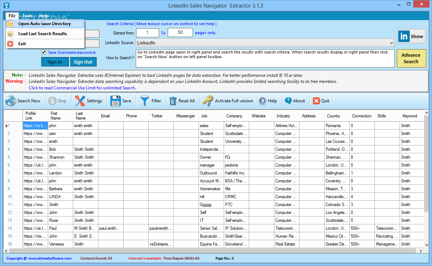The height and width of the screenshot is (266, 432).
Task: Click the Search Now toolbar label
Action: tap(29, 101)
